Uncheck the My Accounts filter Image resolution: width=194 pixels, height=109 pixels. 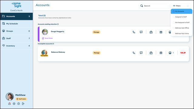coord(174,12)
